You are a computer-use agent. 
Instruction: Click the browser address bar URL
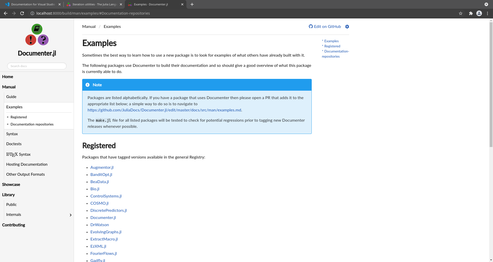pyautogui.click(x=93, y=13)
